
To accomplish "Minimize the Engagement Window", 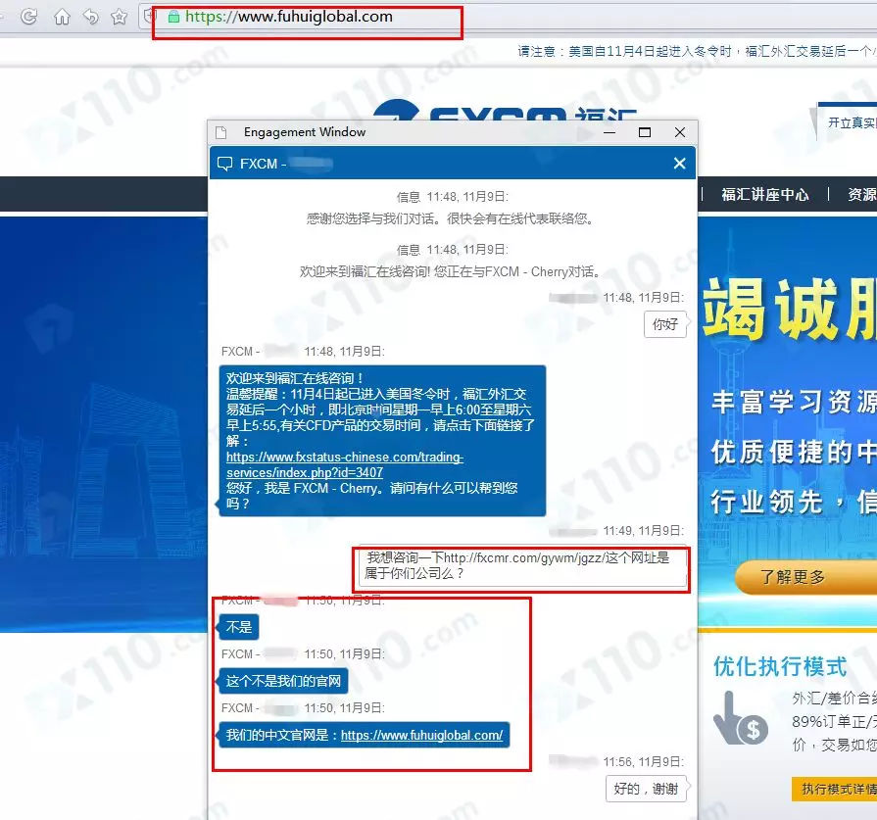I will [x=609, y=132].
